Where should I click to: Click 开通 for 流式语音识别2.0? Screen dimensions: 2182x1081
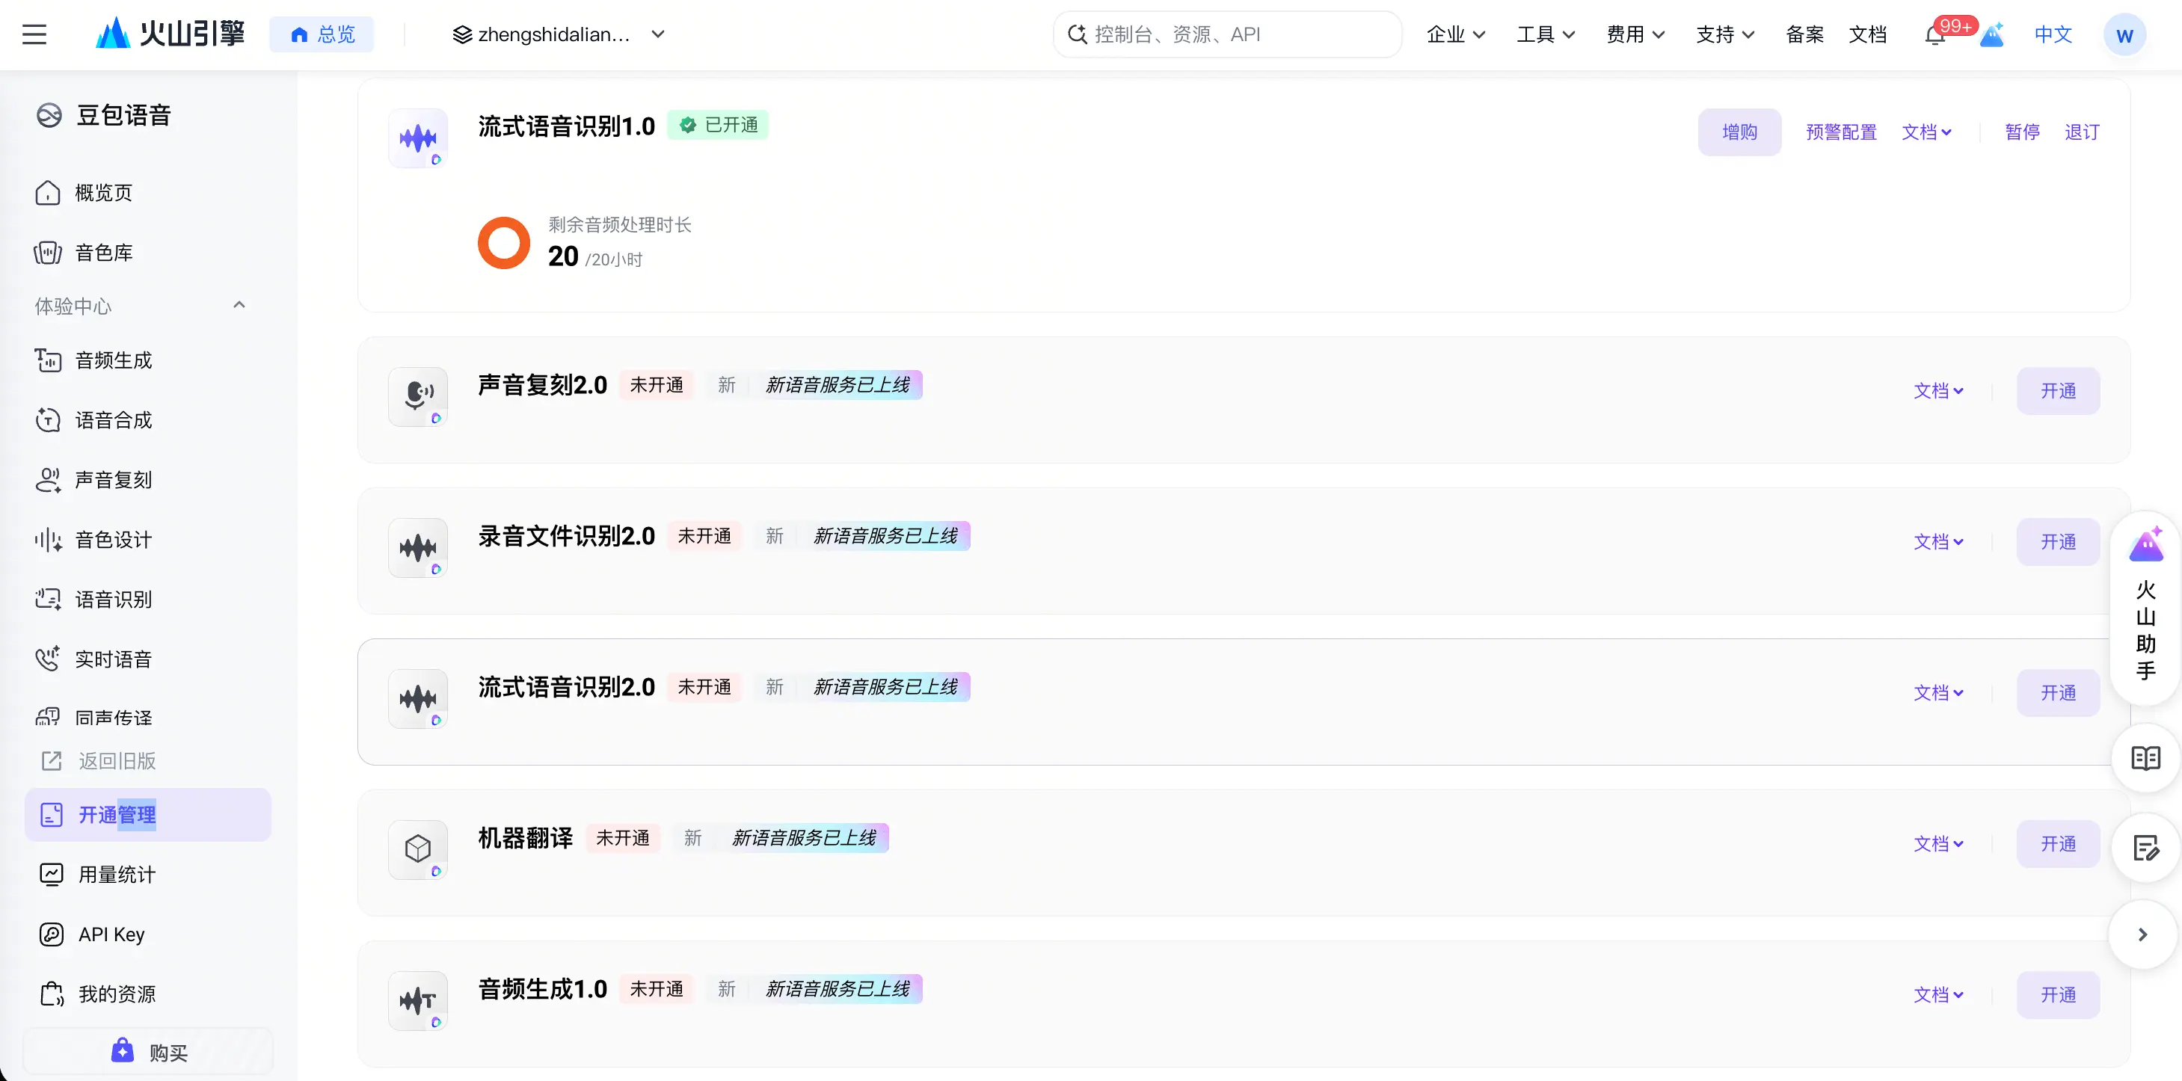(x=2059, y=692)
